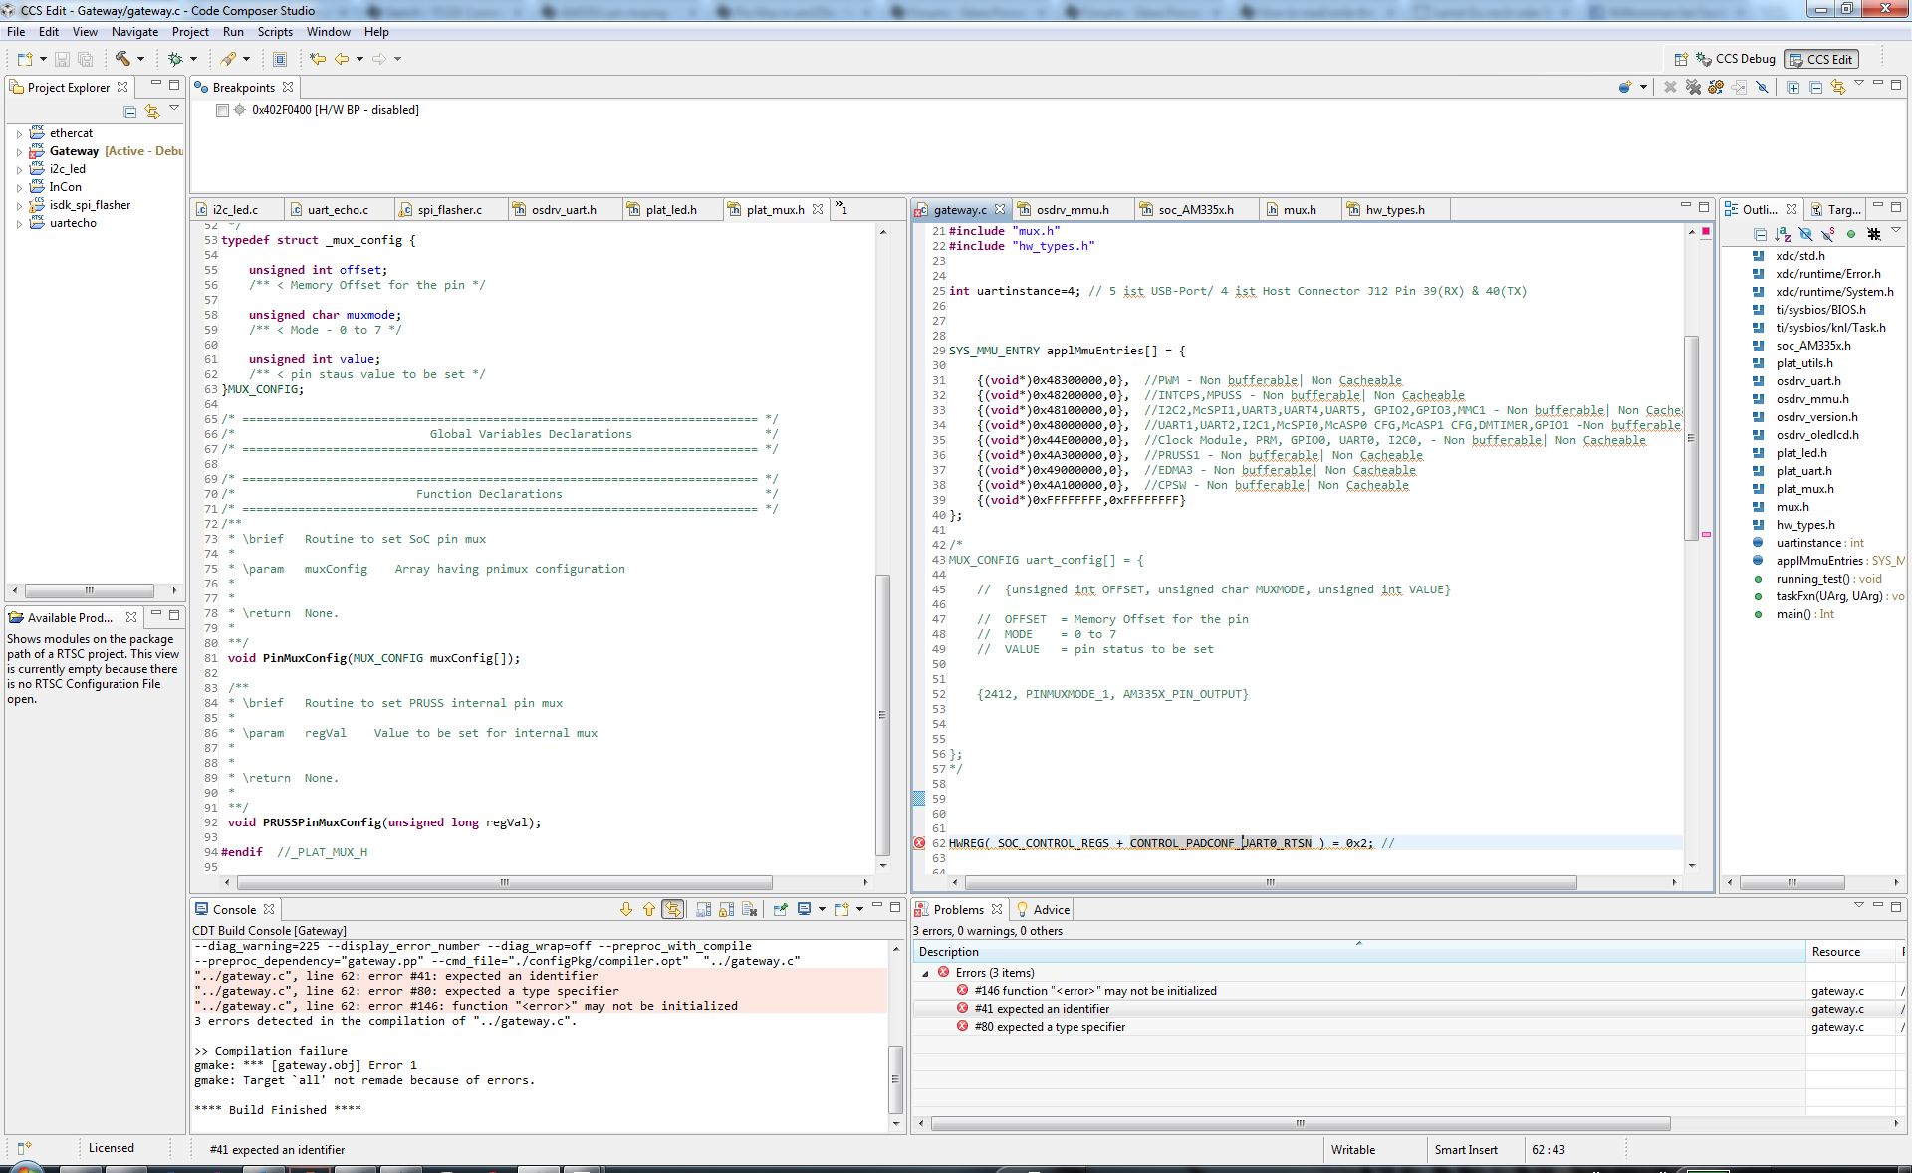
Task: Click the Build hammer icon
Action: tap(122, 59)
